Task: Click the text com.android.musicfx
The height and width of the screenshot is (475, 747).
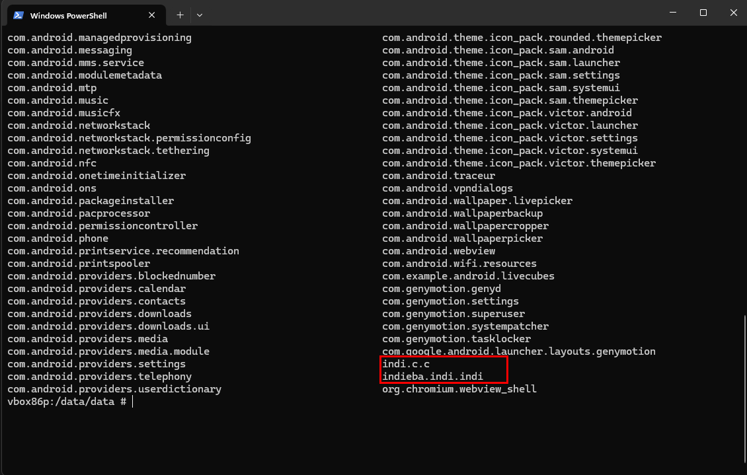Action: click(x=64, y=113)
